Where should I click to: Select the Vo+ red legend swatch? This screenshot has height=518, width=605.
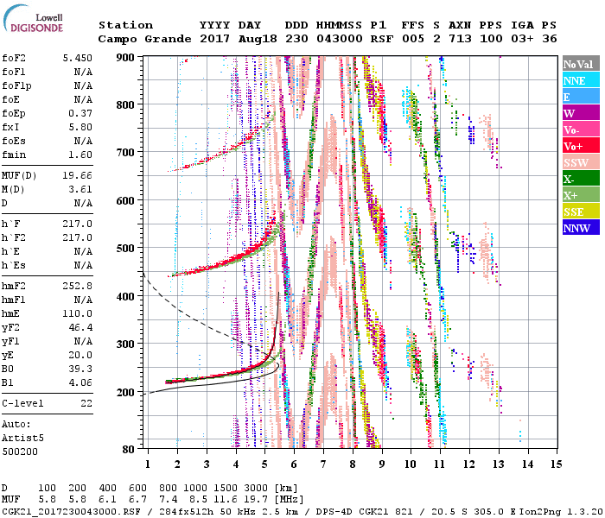click(x=581, y=146)
